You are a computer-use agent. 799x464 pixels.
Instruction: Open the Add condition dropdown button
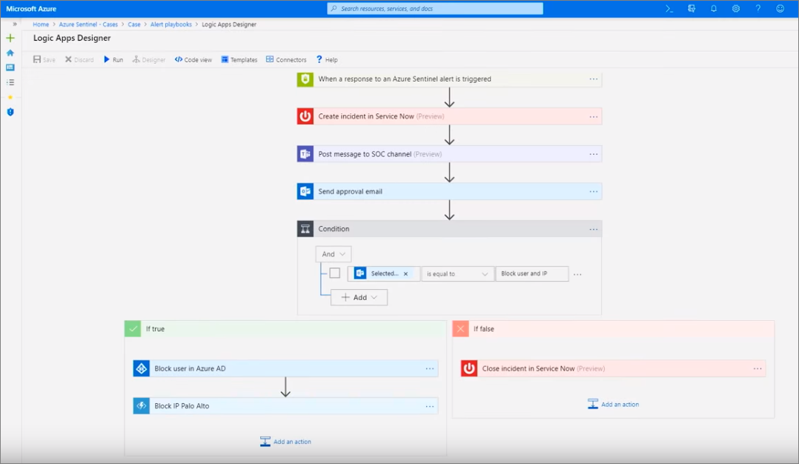tap(359, 297)
